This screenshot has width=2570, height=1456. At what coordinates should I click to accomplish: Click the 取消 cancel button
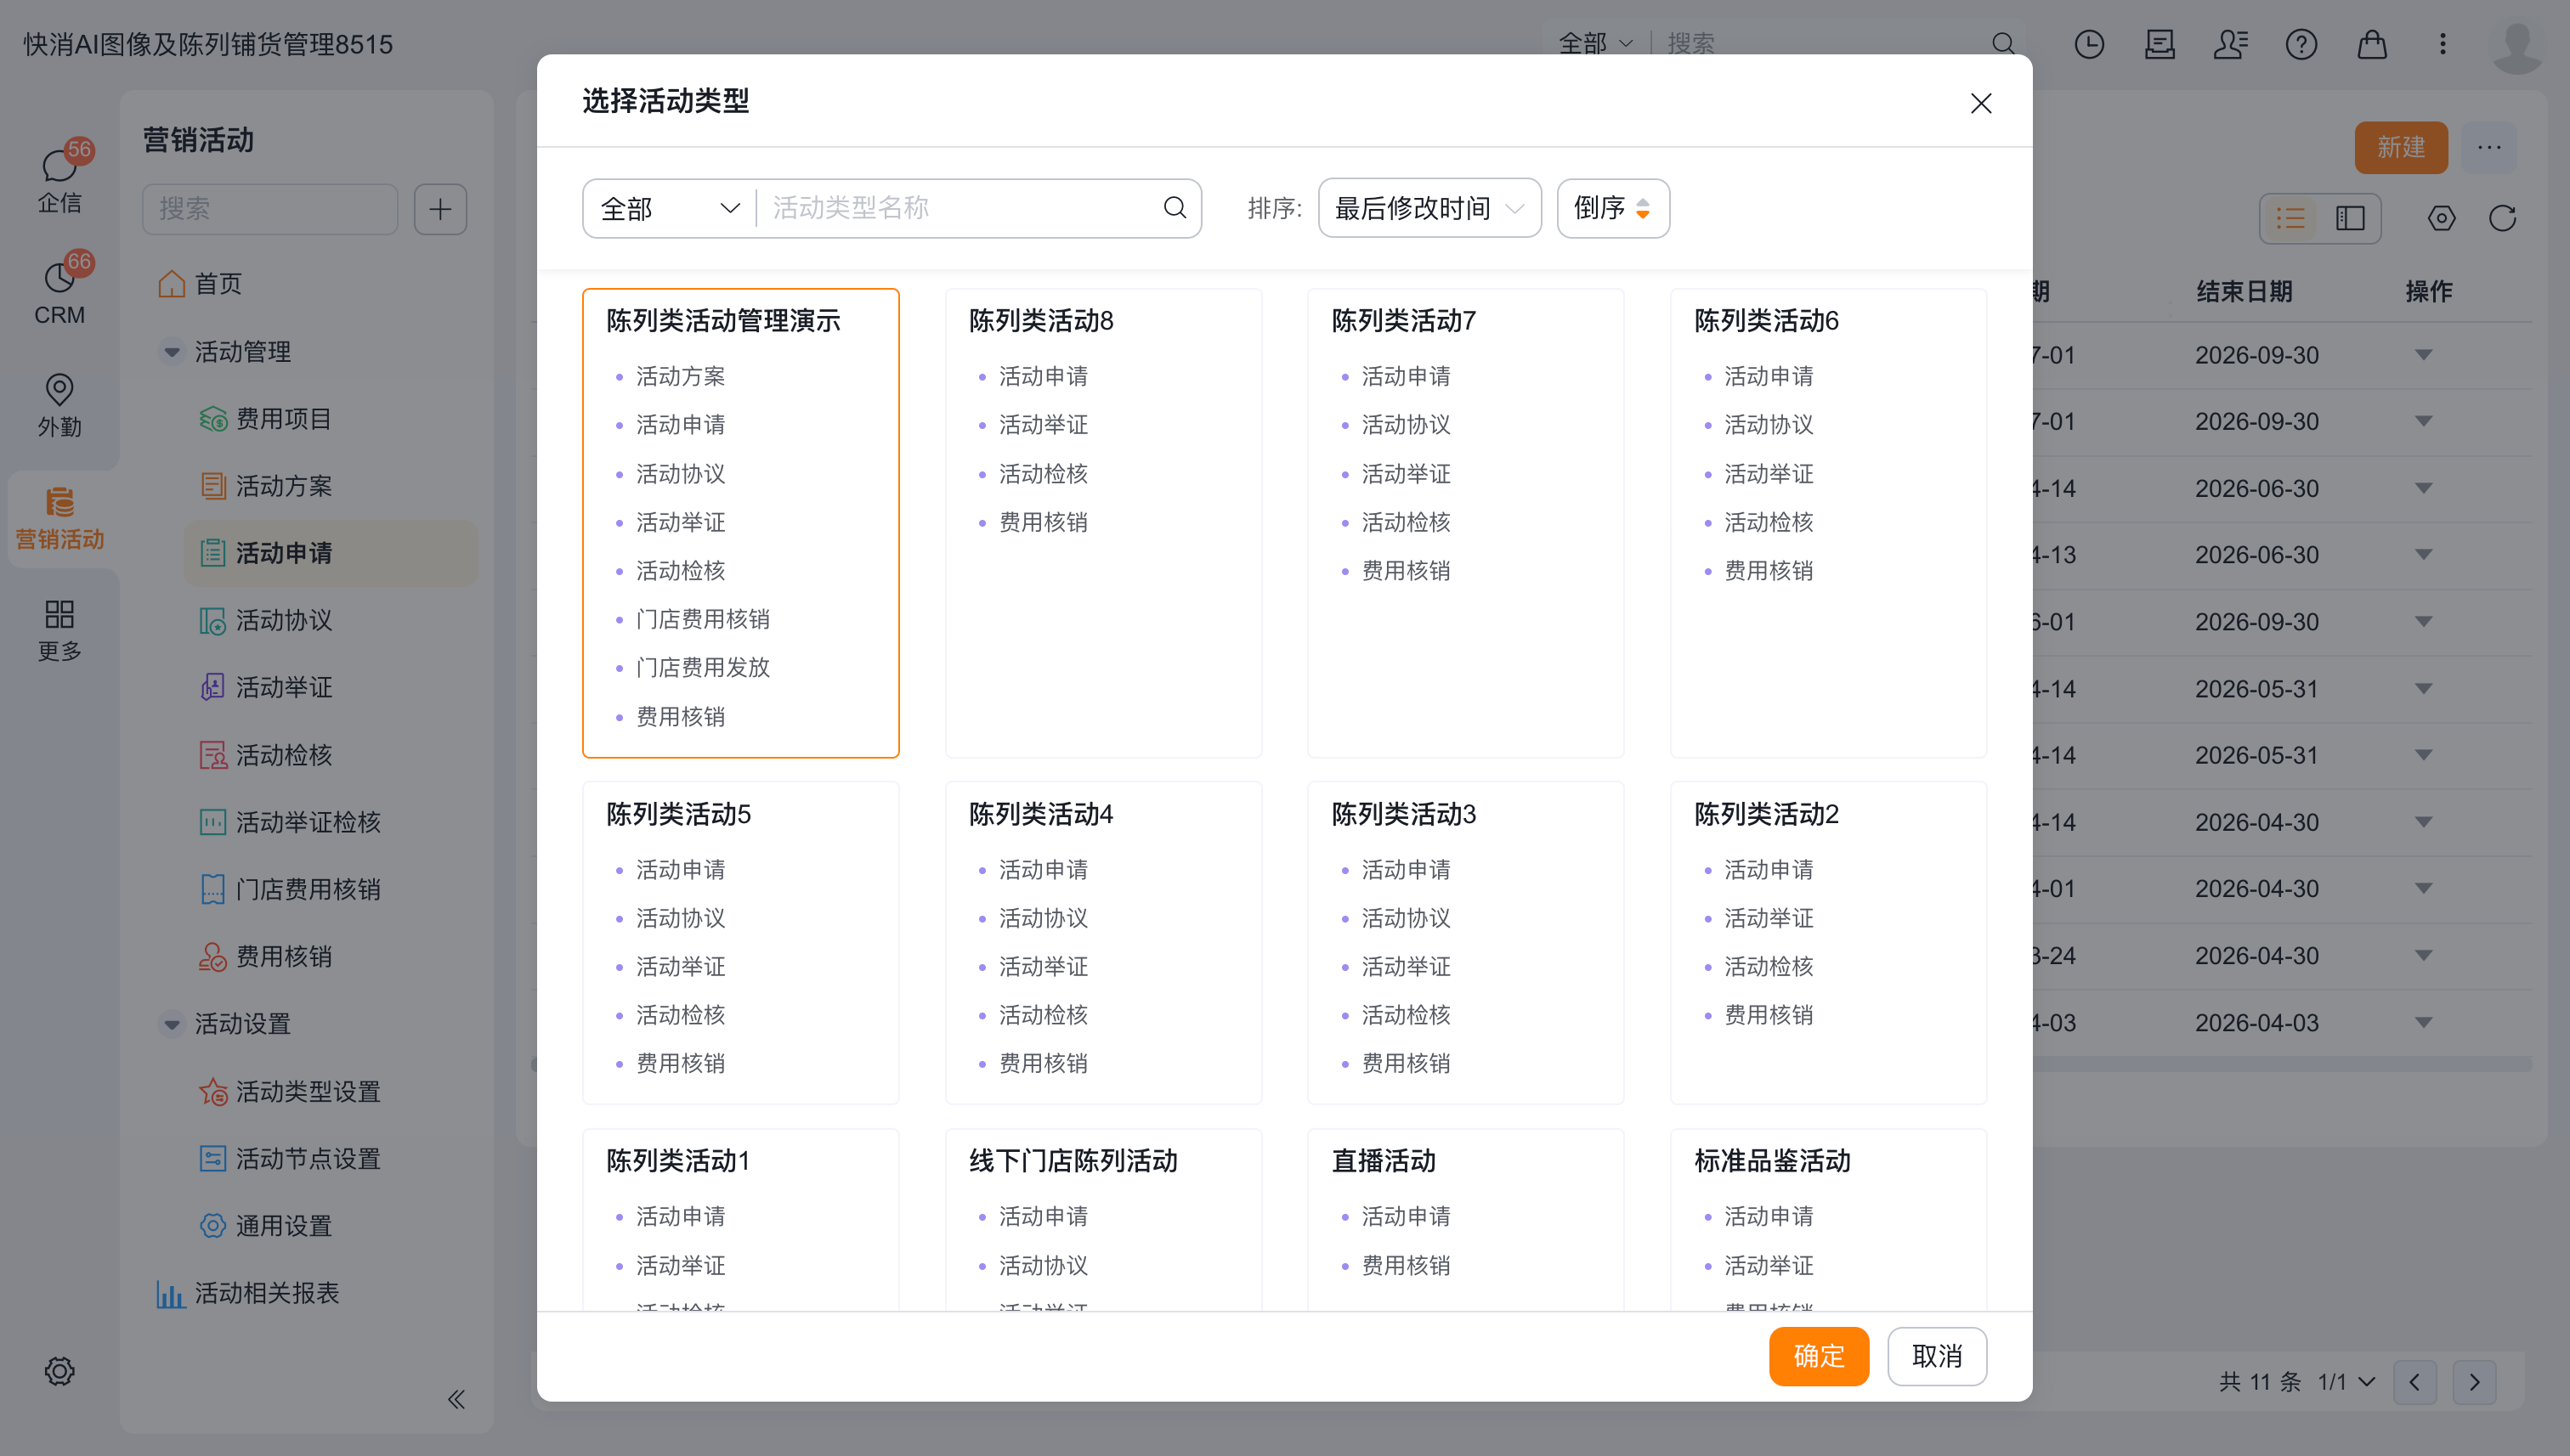pyautogui.click(x=1937, y=1356)
